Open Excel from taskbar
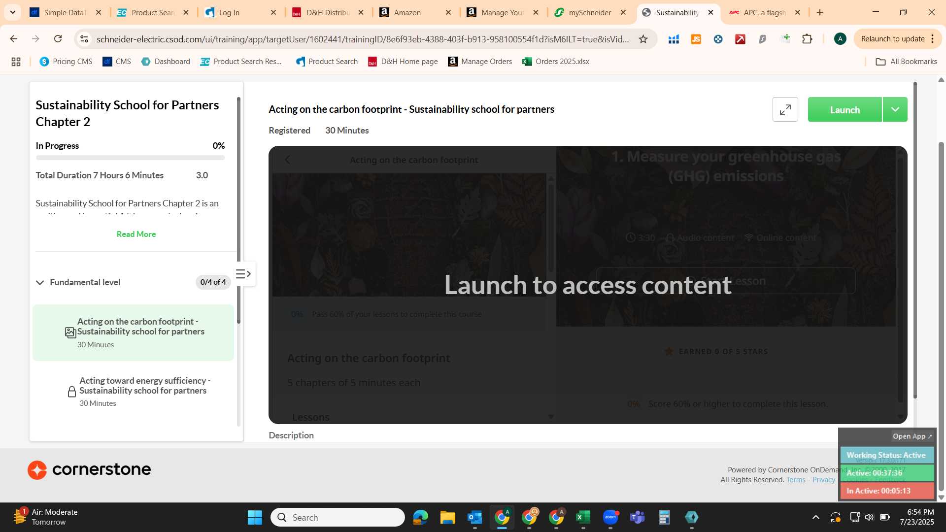The image size is (946, 532). 583,517
